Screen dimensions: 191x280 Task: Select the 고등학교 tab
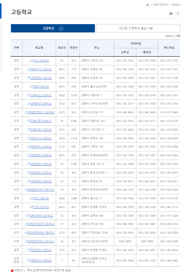pyautogui.click(x=53, y=28)
